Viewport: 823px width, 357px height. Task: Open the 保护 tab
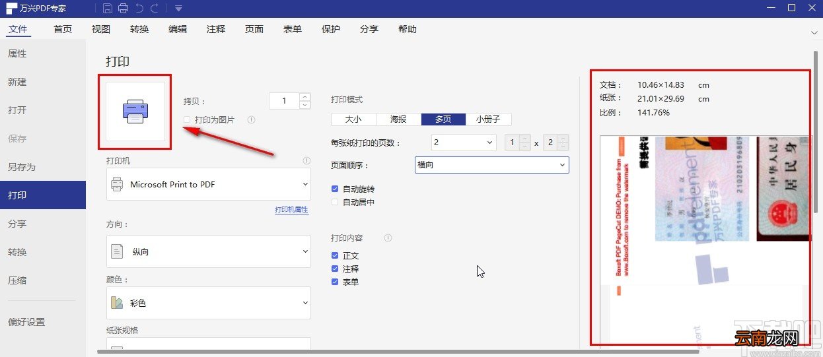331,29
